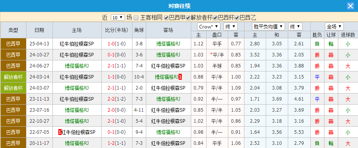The height and width of the screenshot is (148, 358).
Task: Uncheck the 巴西乙 filter checkbox
Action: click(x=237, y=18)
